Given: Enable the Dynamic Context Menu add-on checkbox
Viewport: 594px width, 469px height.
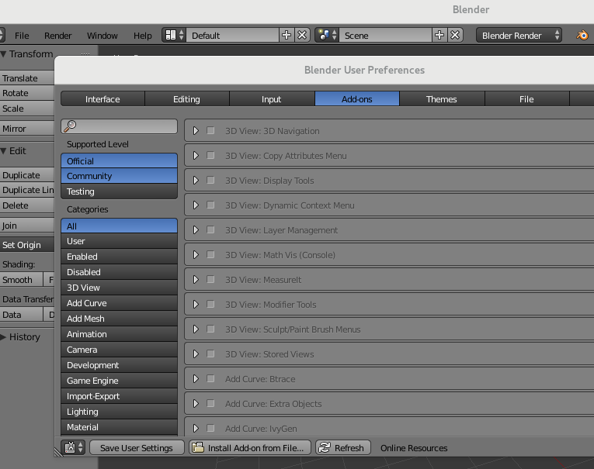Looking at the screenshot, I should (x=210, y=205).
